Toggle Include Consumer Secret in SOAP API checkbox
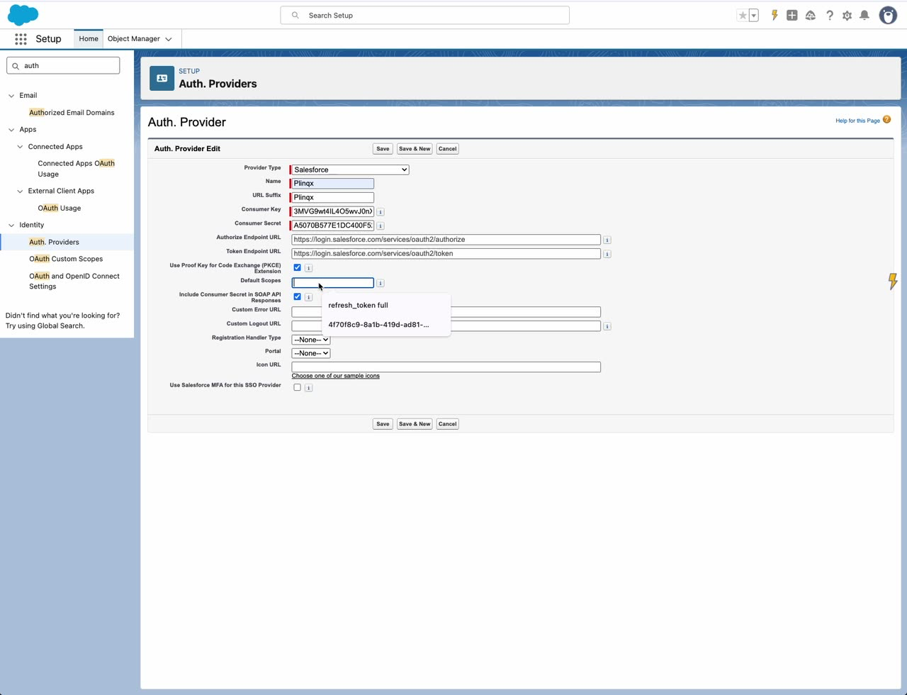The image size is (907, 695). (x=297, y=296)
